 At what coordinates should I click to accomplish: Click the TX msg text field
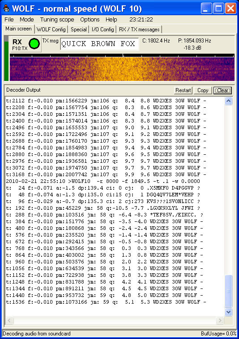pyautogui.click(x=99, y=44)
